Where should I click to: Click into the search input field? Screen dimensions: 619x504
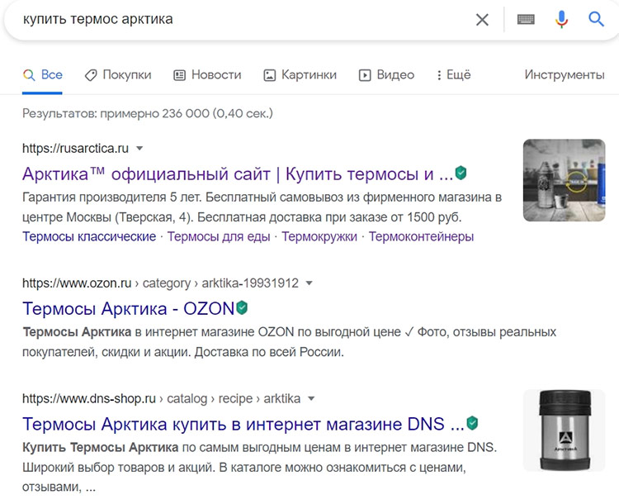tap(239, 20)
